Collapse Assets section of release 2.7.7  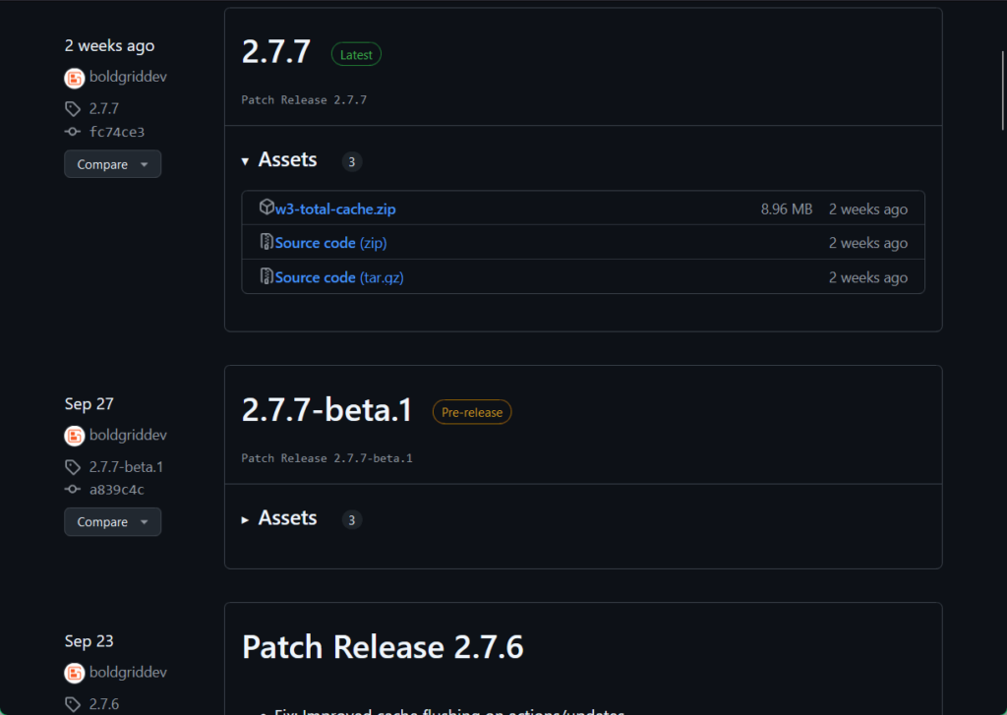279,160
